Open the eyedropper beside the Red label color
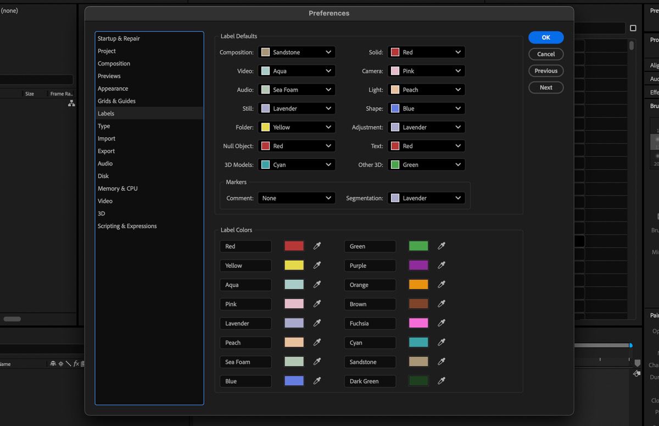 (317, 246)
